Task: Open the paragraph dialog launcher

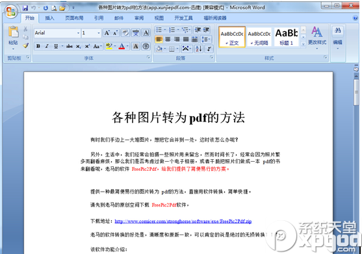Action: tap(212, 57)
